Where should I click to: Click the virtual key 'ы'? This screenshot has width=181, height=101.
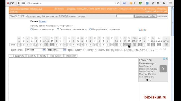(x=144, y=45)
